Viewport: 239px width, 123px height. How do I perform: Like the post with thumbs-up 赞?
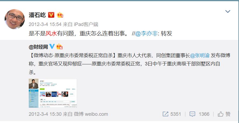[x=224, y=114]
